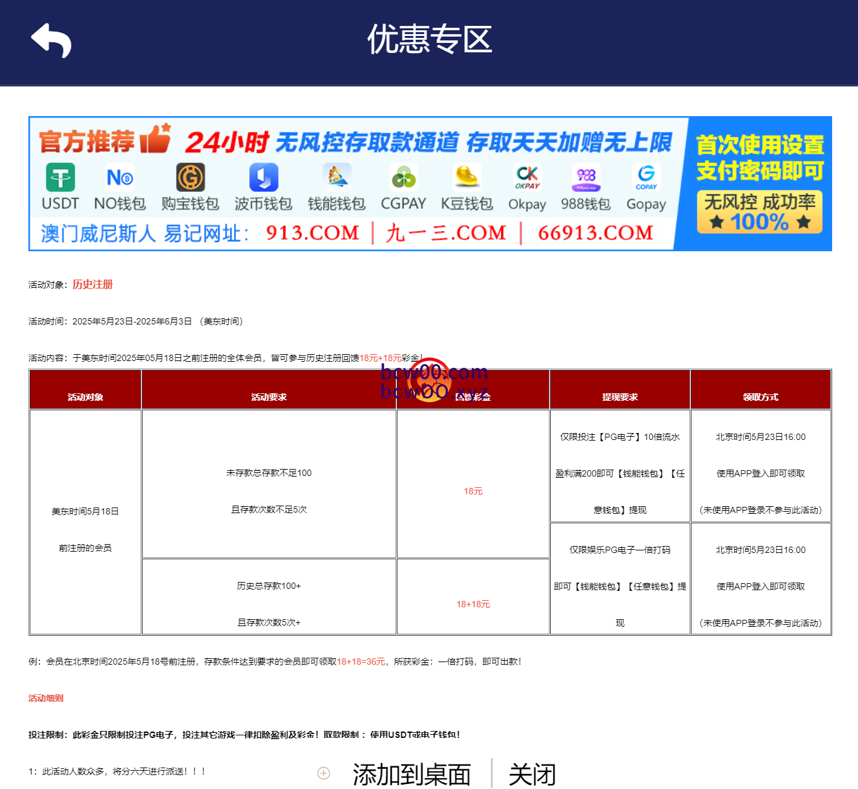Click 且存款次数5次+ cell text
The height and width of the screenshot is (789, 858).
(269, 622)
